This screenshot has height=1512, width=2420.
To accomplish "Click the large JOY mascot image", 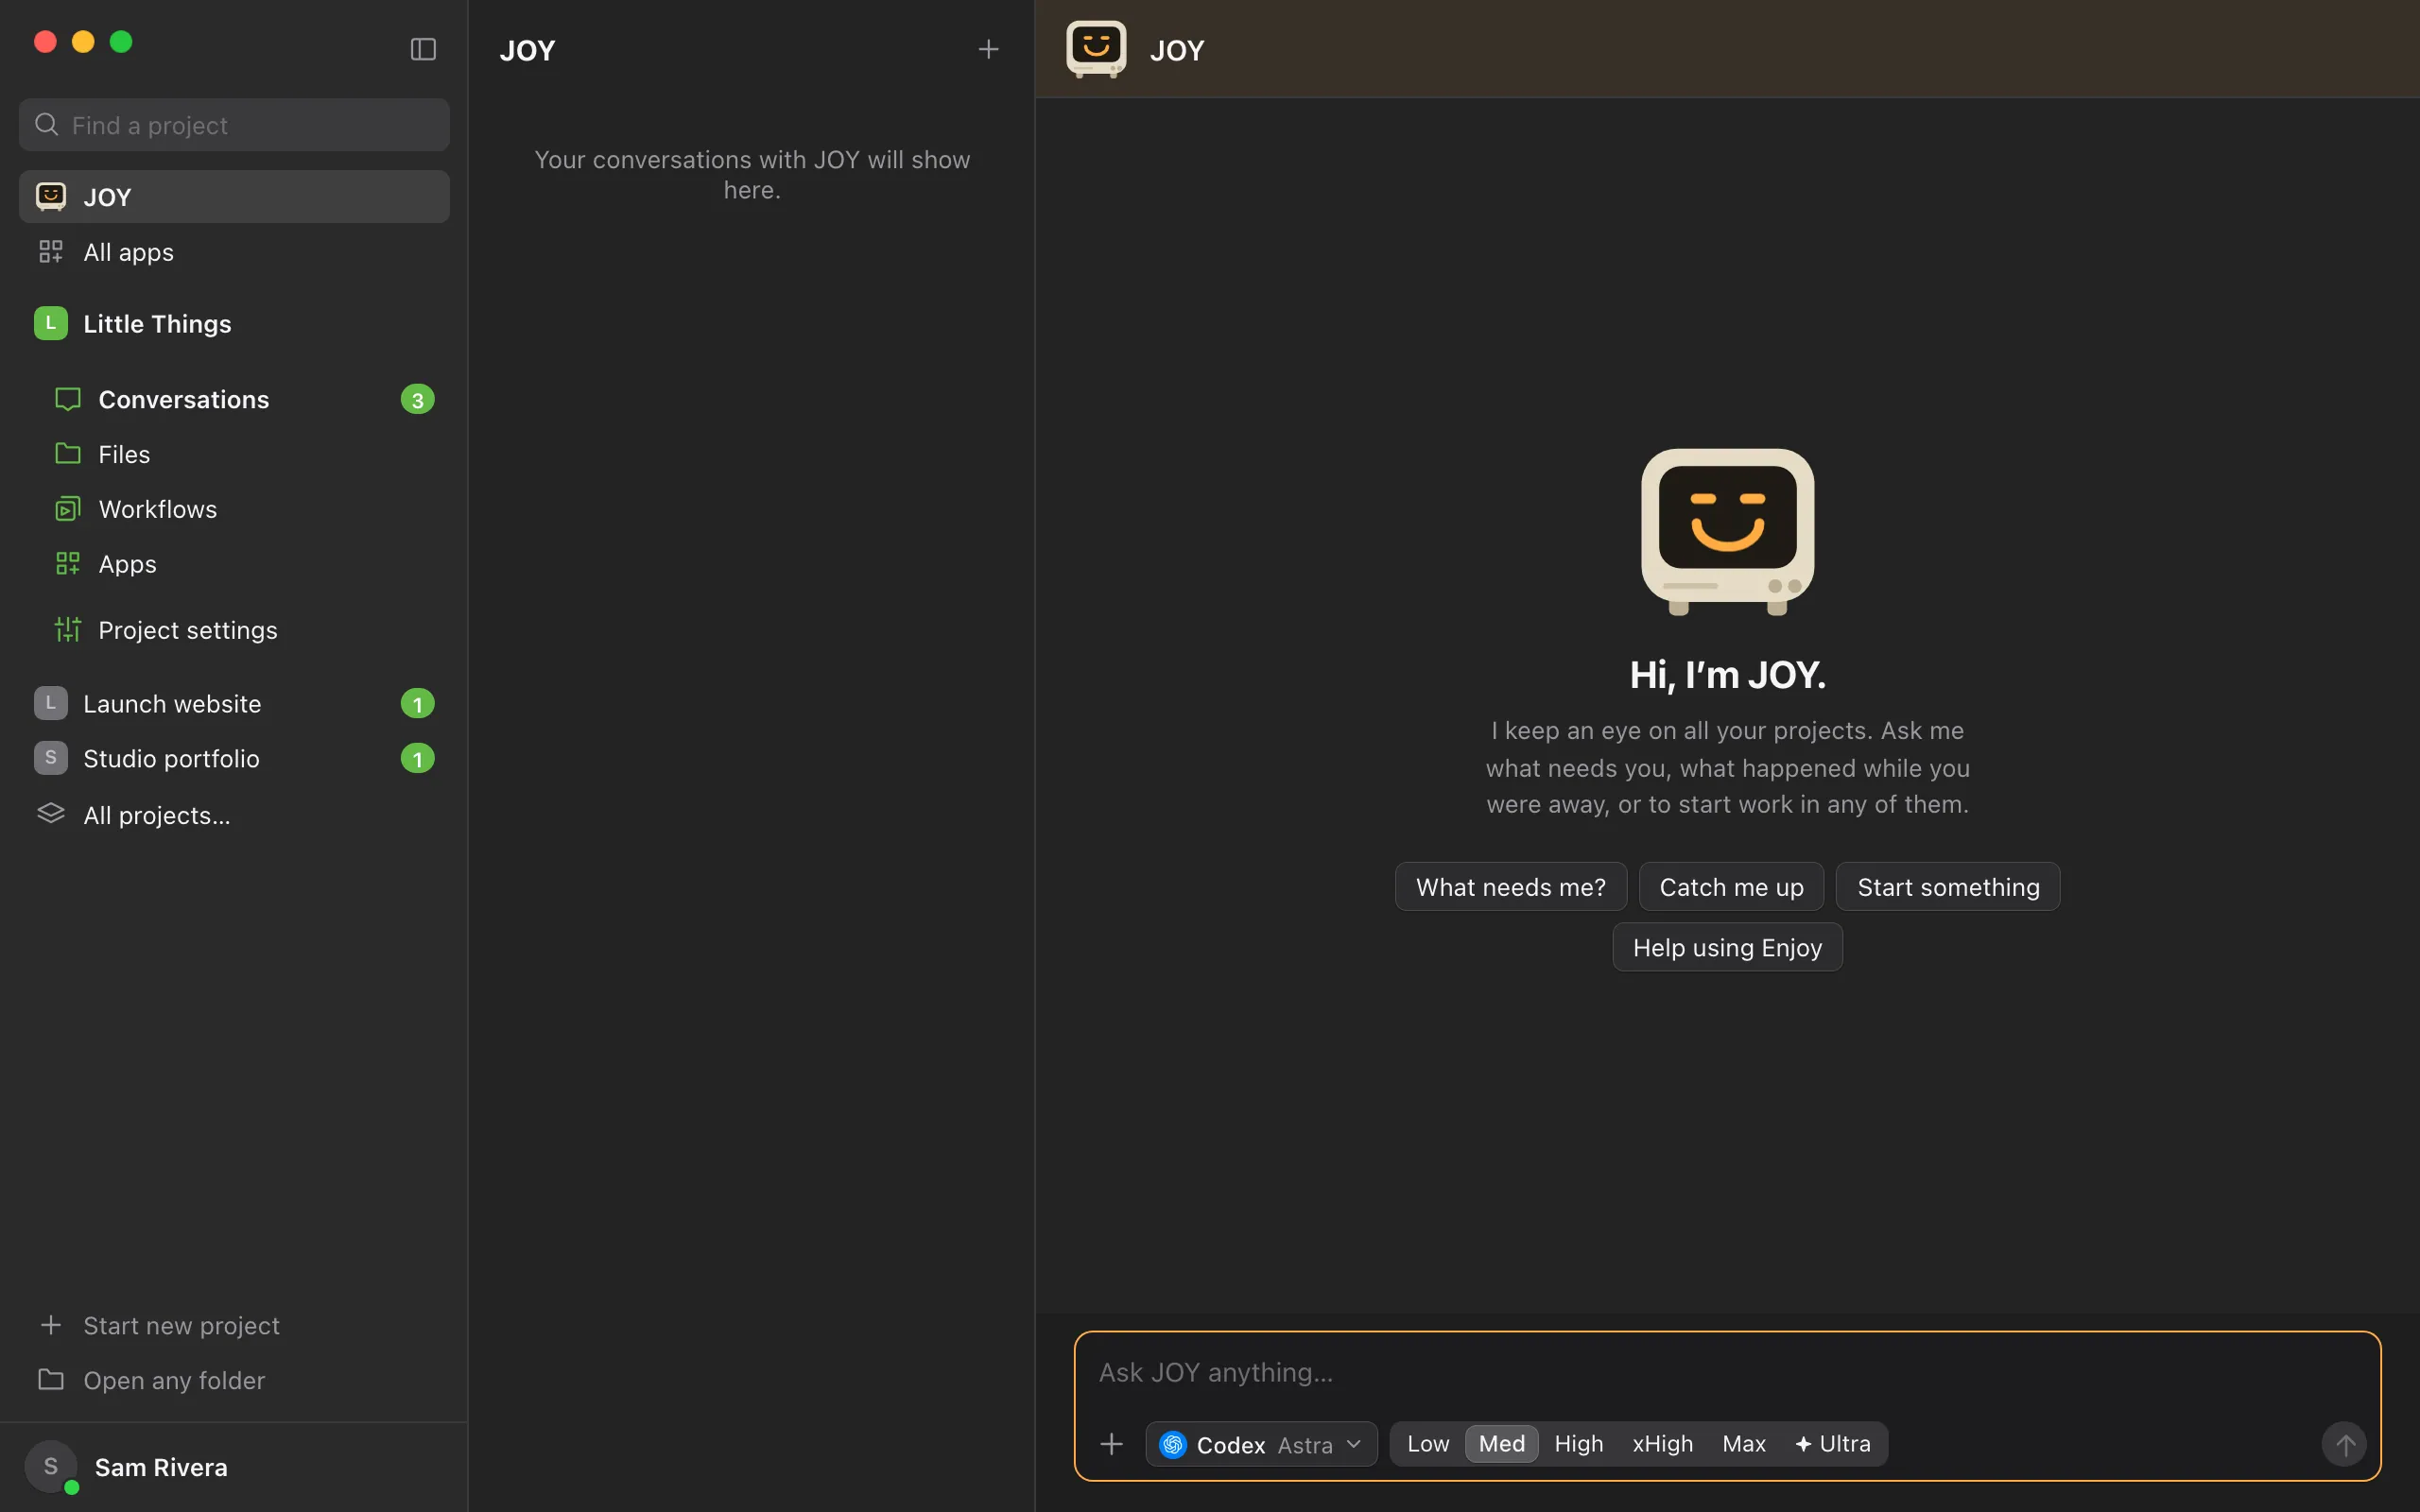I will (1727, 531).
